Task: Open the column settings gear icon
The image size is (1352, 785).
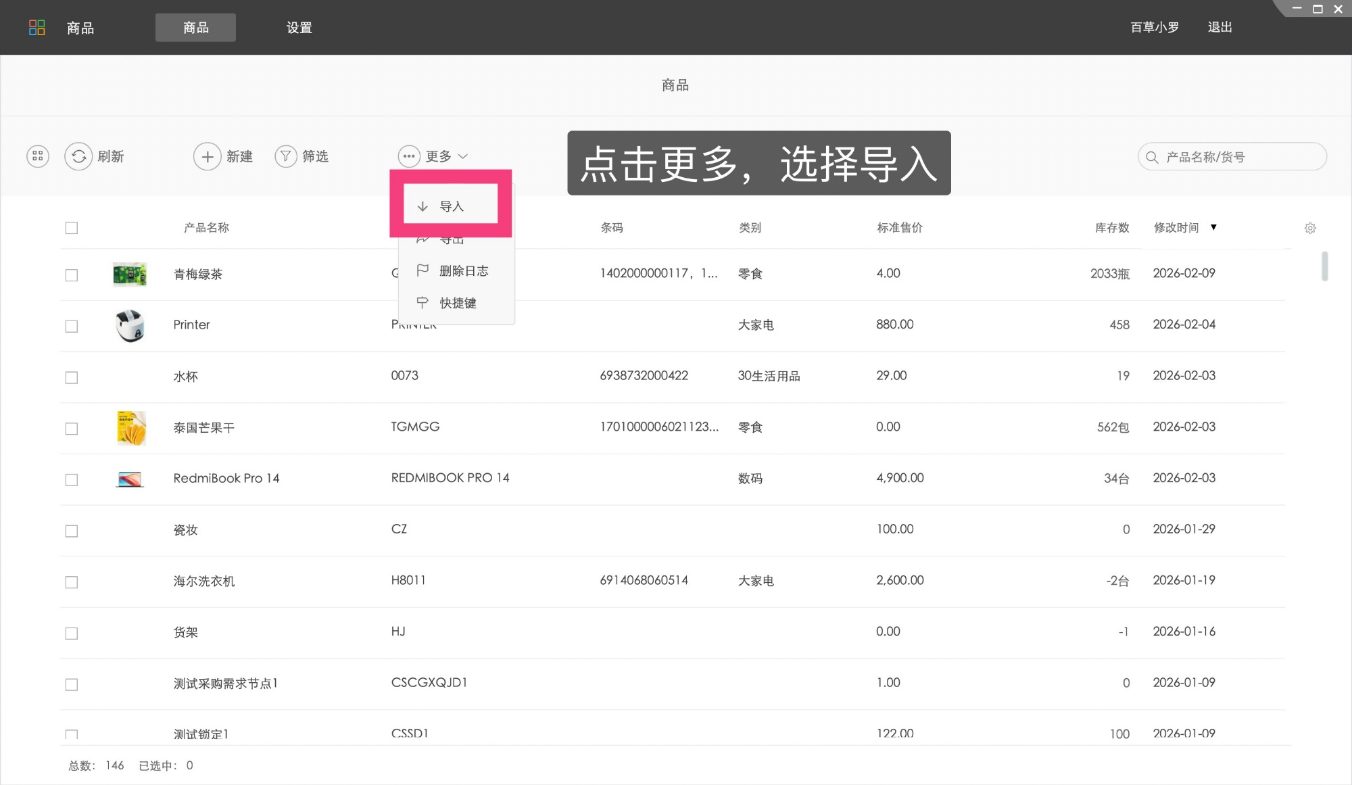Action: coord(1309,228)
